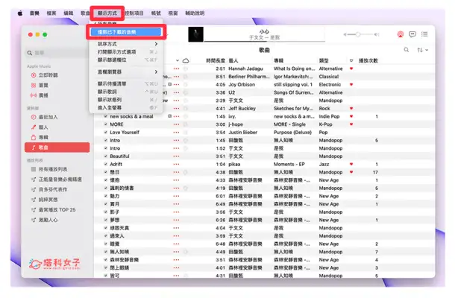Open the 檔案 (File) menu
The image size is (455, 298).
coord(51,13)
